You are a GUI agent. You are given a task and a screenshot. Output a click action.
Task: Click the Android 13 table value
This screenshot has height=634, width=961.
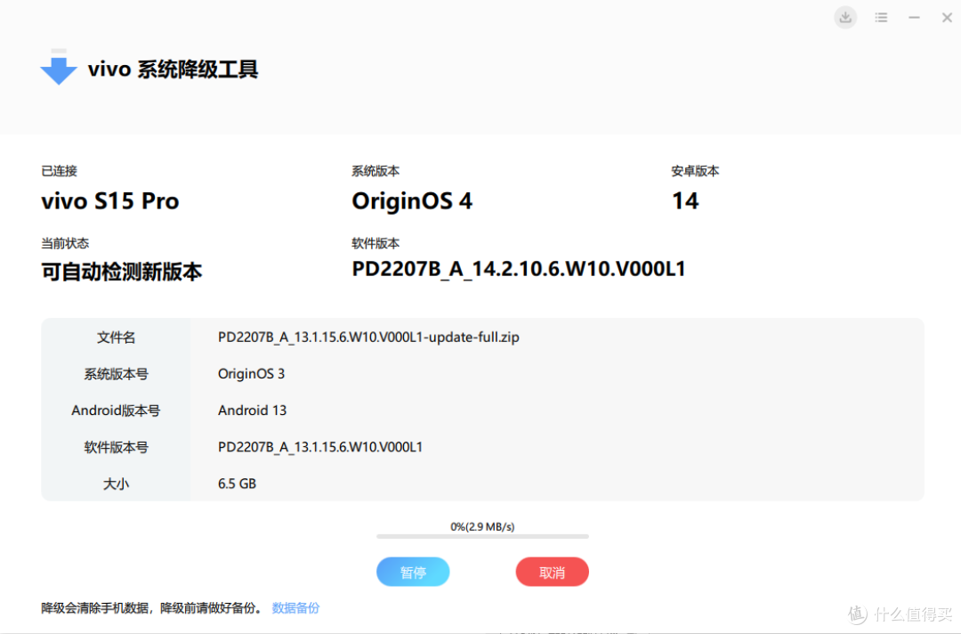point(252,410)
